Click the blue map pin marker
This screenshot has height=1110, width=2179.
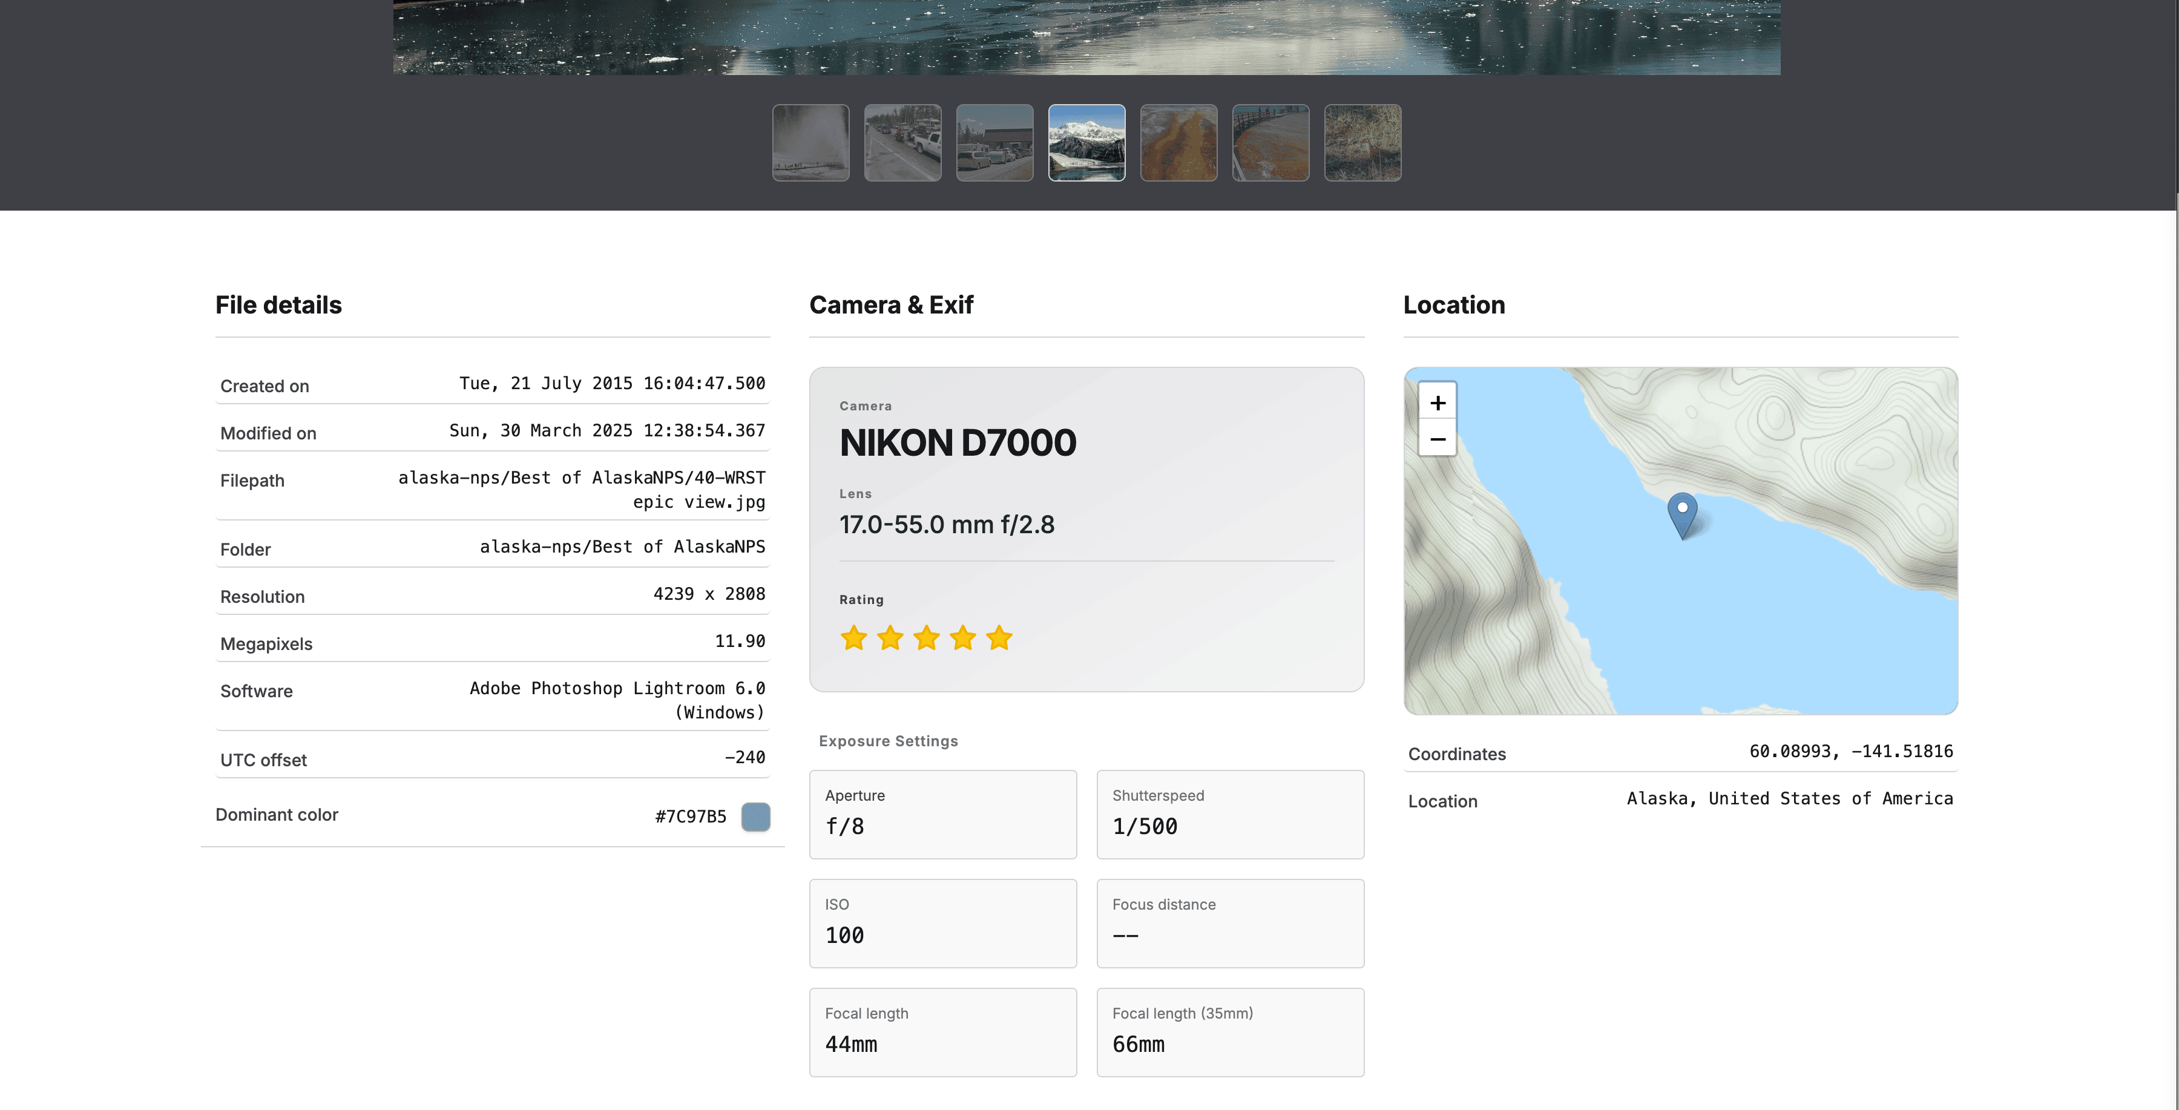1681,514
